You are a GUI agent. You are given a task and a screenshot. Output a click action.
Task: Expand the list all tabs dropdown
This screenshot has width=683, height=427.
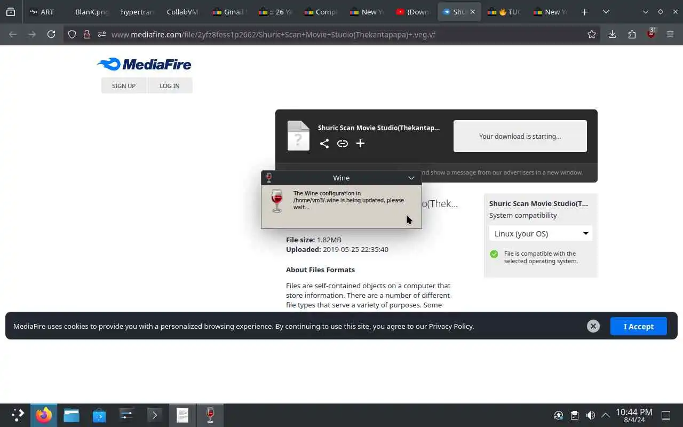point(606,12)
